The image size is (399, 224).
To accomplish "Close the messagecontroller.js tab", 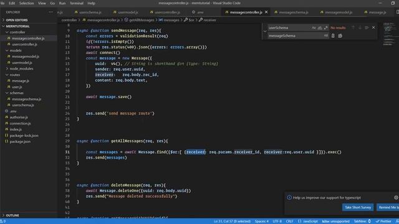I will (266, 12).
